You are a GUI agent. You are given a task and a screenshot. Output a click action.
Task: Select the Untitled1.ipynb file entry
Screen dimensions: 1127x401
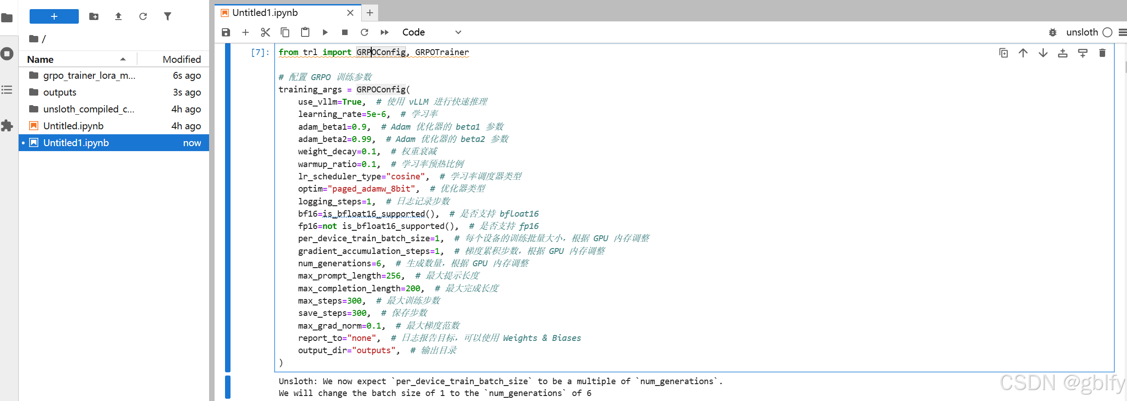point(114,143)
